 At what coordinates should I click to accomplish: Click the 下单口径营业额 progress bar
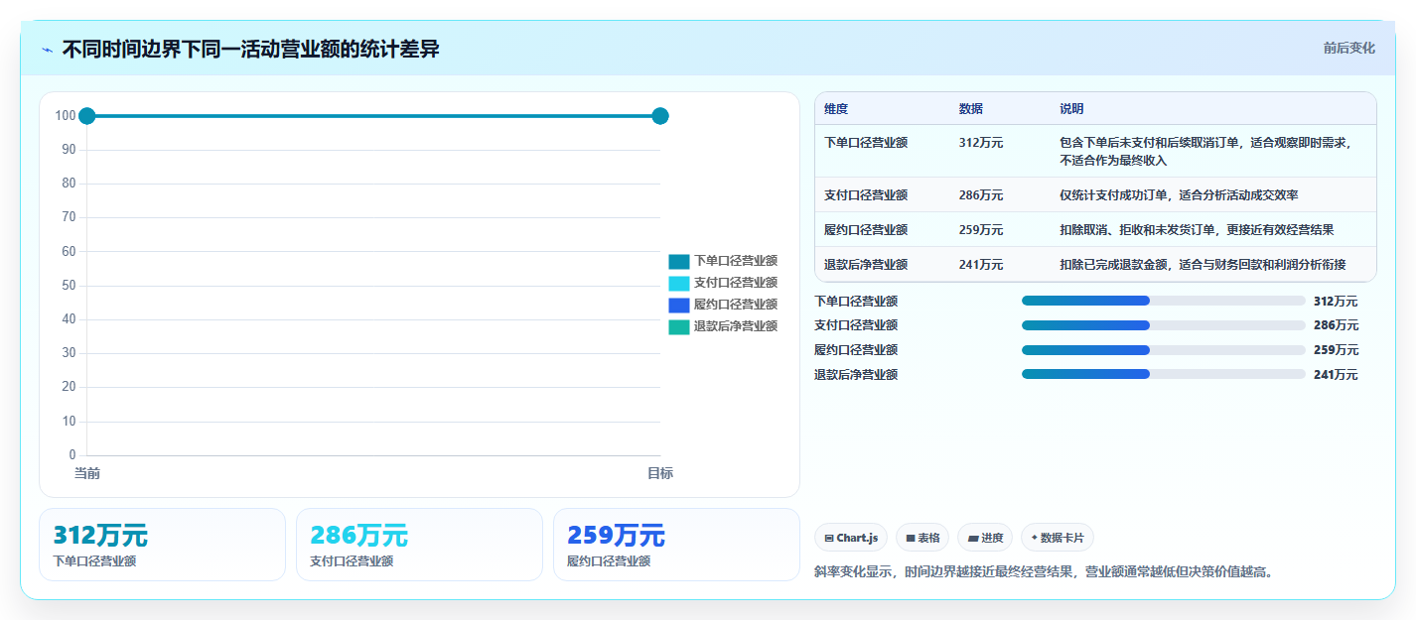1163,301
